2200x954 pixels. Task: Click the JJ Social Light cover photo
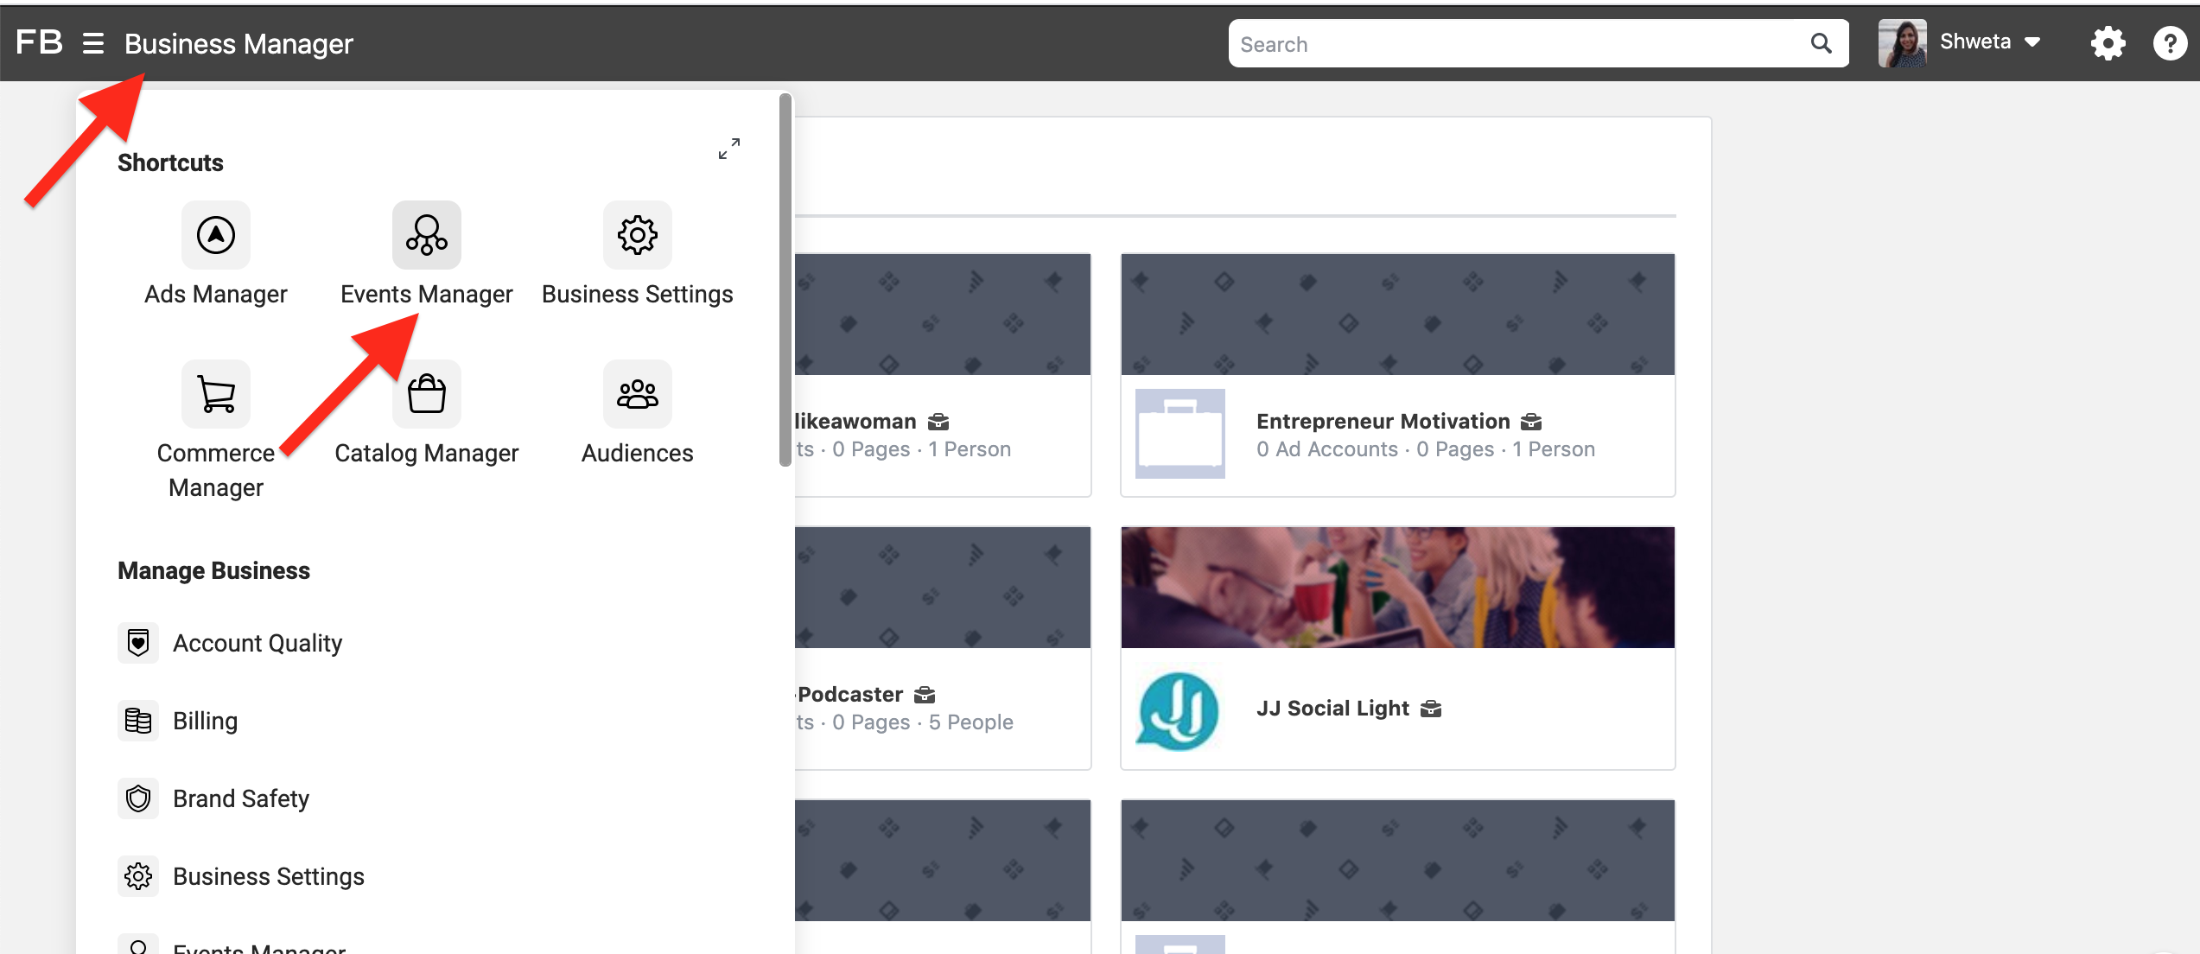point(1397,588)
